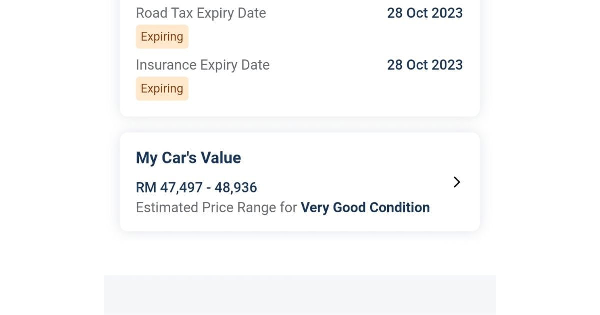Click the upper estimate figure 48,936
Screen dimensions: 600x315
pos(236,188)
